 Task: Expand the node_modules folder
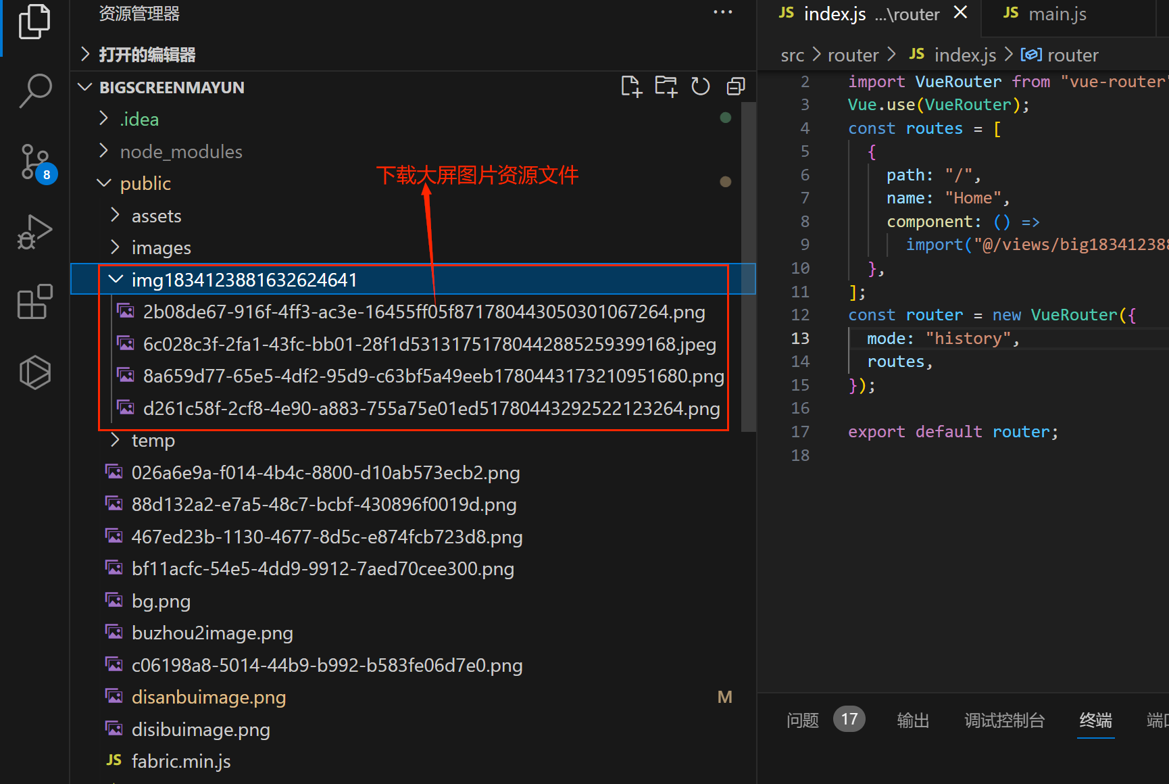coord(180,151)
